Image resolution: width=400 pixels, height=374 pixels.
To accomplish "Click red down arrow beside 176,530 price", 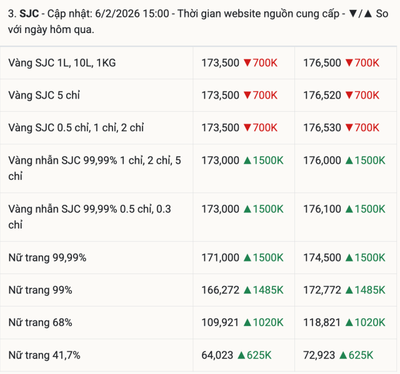I will pos(349,128).
